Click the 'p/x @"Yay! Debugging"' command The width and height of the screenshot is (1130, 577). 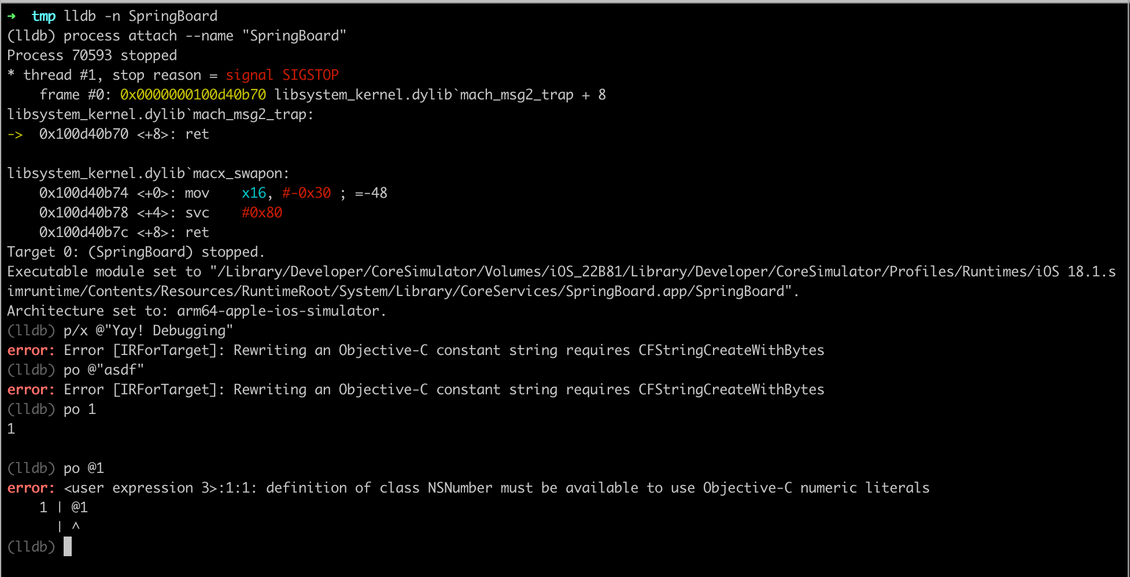[149, 331]
